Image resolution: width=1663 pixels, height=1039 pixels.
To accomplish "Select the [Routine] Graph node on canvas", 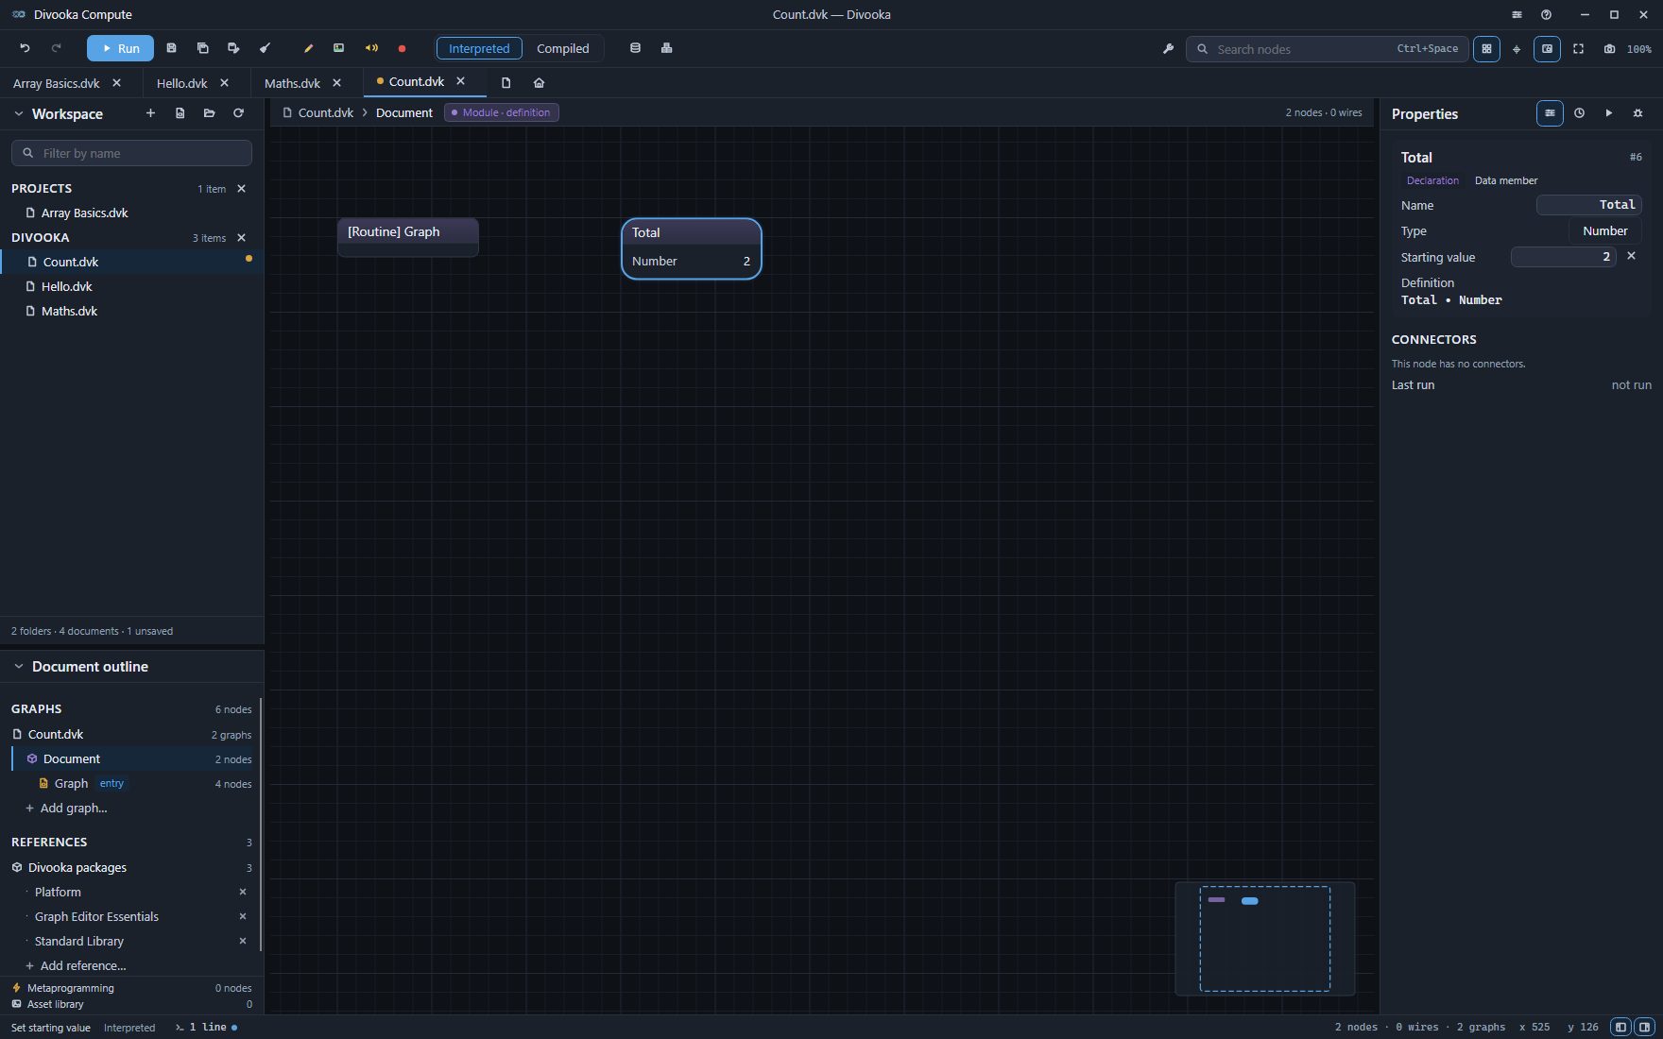I will [x=408, y=237].
